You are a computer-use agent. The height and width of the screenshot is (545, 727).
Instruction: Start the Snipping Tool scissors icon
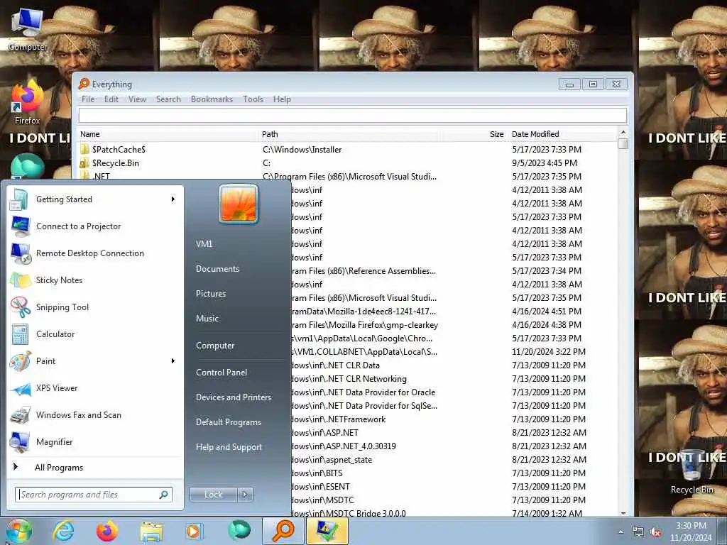pyautogui.click(x=20, y=307)
